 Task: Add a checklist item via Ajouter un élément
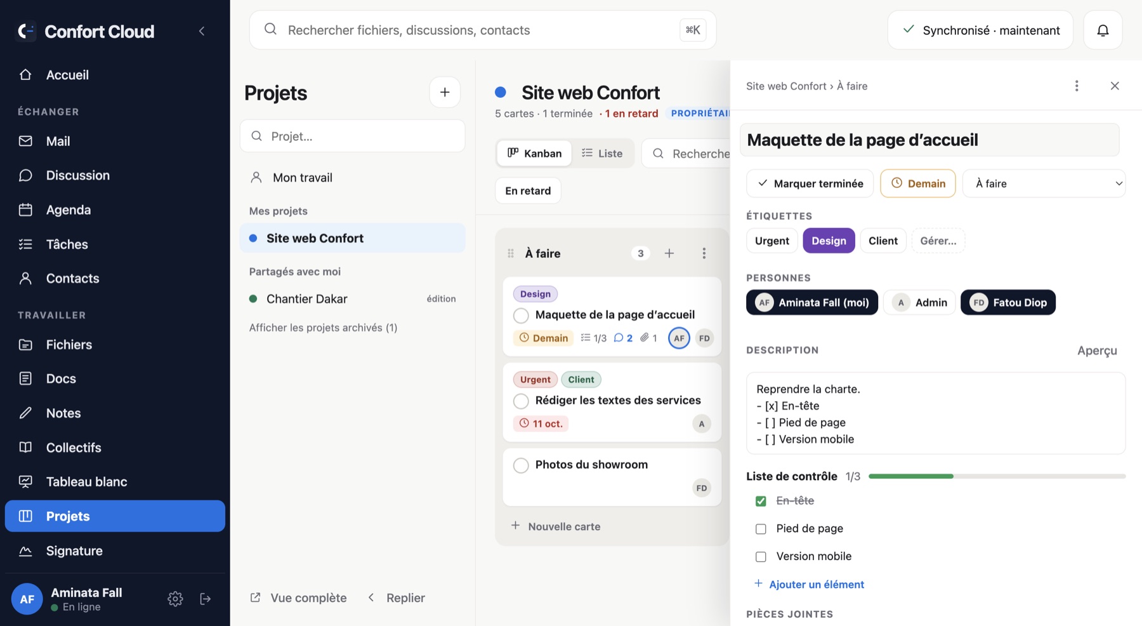[x=810, y=584]
